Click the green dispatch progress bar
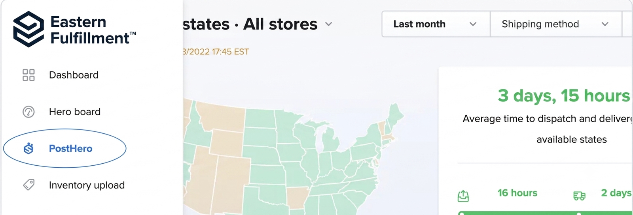The image size is (633, 215). [x=545, y=213]
